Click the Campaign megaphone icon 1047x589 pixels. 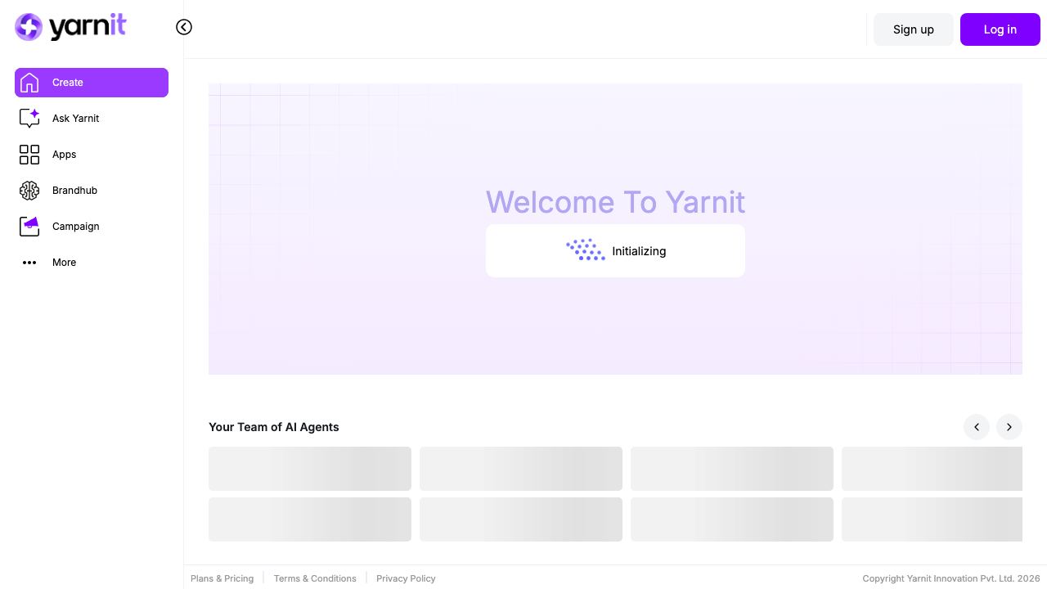(29, 227)
